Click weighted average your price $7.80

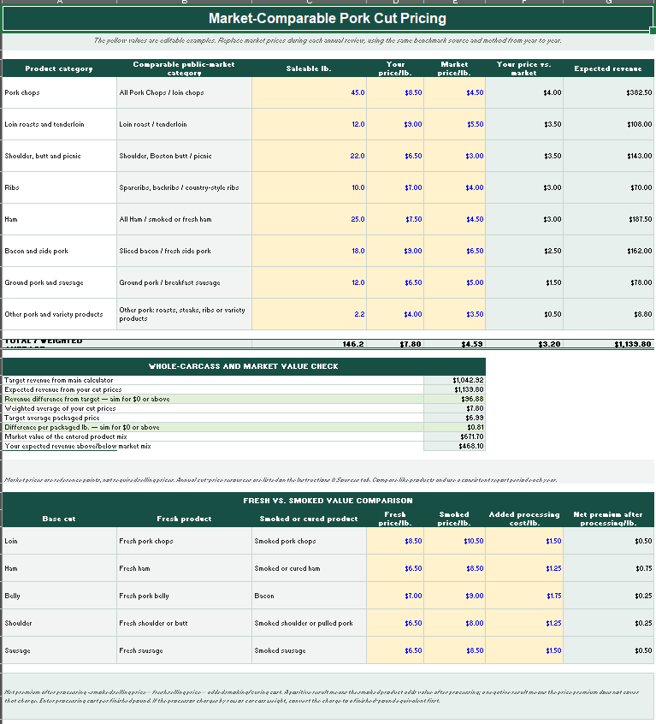[395, 344]
